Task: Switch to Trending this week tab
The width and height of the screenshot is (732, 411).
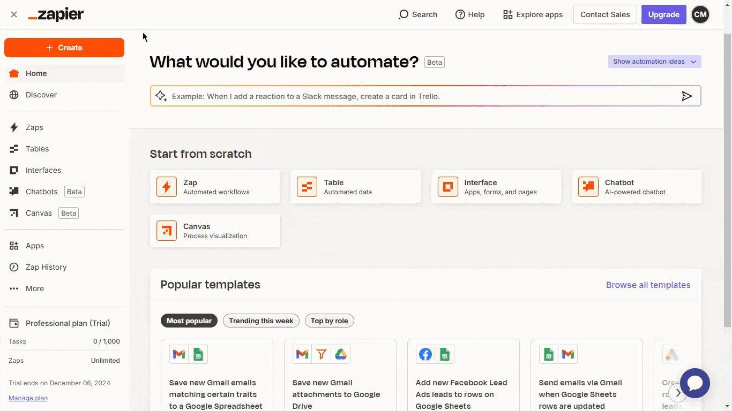Action: 261,321
